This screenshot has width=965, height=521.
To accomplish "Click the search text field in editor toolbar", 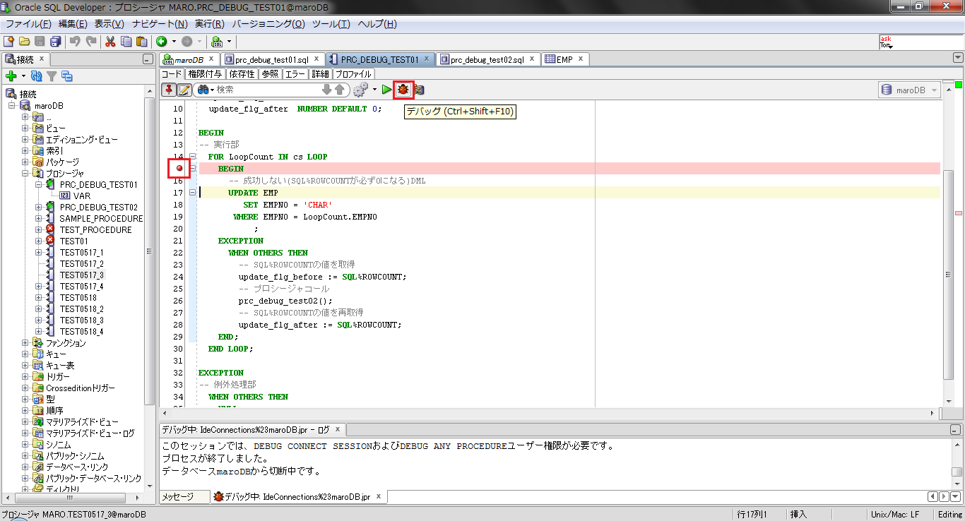I will [267, 90].
